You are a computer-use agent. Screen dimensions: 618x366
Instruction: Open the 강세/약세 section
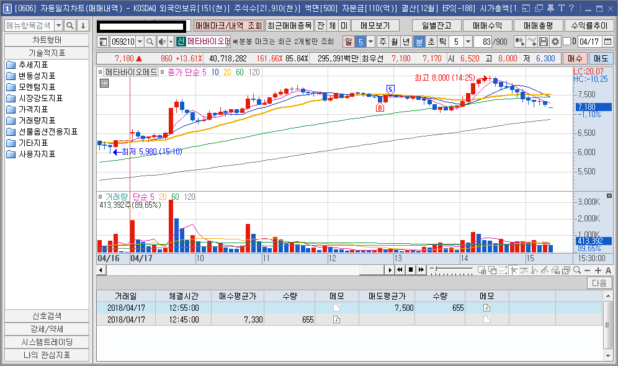pos(47,329)
